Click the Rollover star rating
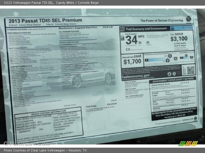205x153 pixels. [184, 105]
